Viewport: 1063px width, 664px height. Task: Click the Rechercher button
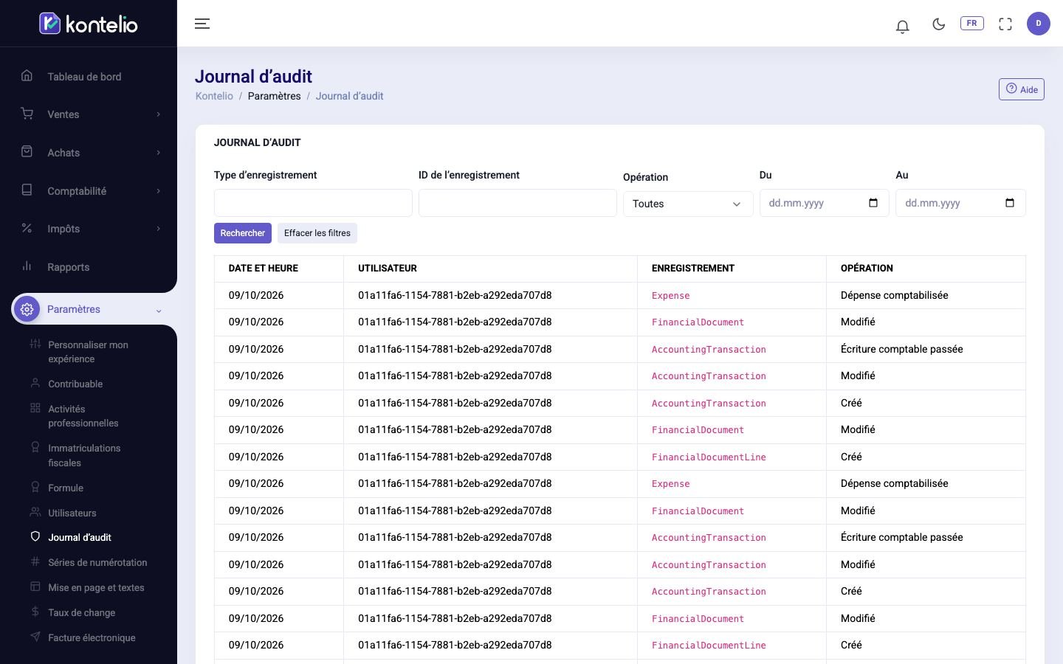point(243,233)
